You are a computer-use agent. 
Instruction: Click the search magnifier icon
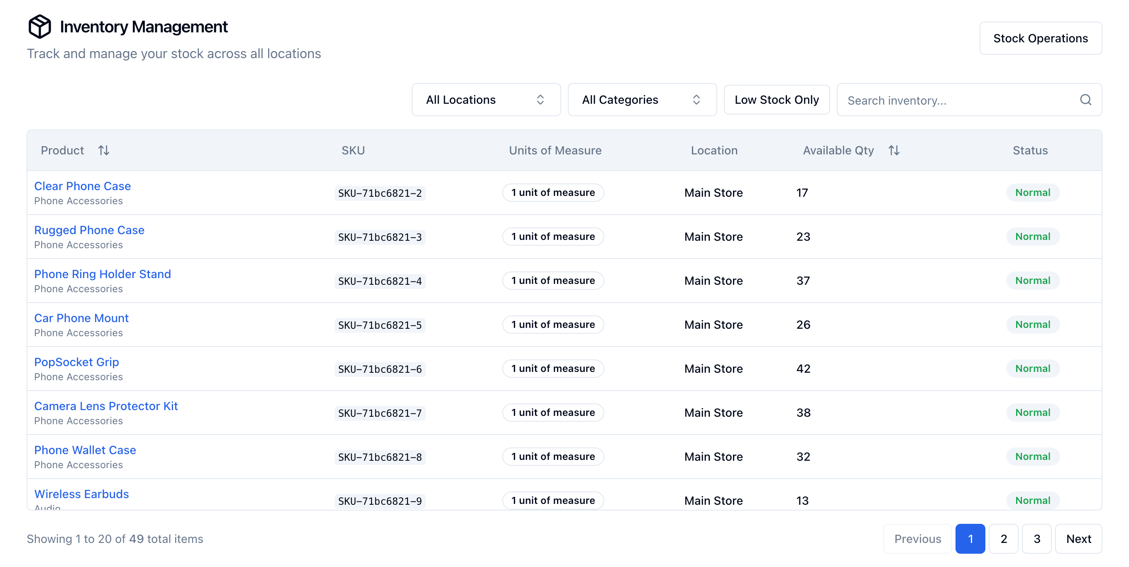[x=1085, y=100]
